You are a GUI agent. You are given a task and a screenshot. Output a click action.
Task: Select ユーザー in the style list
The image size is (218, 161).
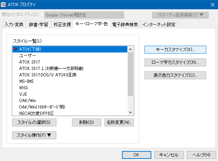click(70, 56)
